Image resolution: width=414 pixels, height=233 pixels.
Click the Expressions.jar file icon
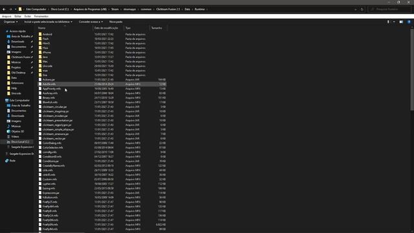40,193
